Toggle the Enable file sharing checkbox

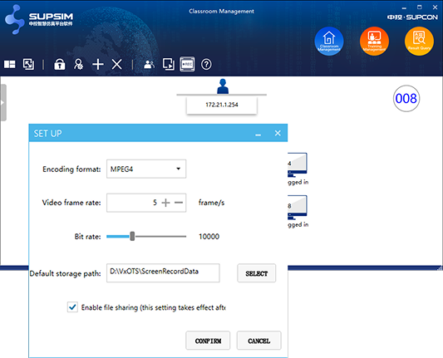click(x=72, y=307)
